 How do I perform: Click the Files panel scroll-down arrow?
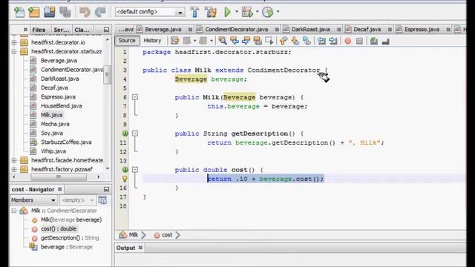coord(107,168)
